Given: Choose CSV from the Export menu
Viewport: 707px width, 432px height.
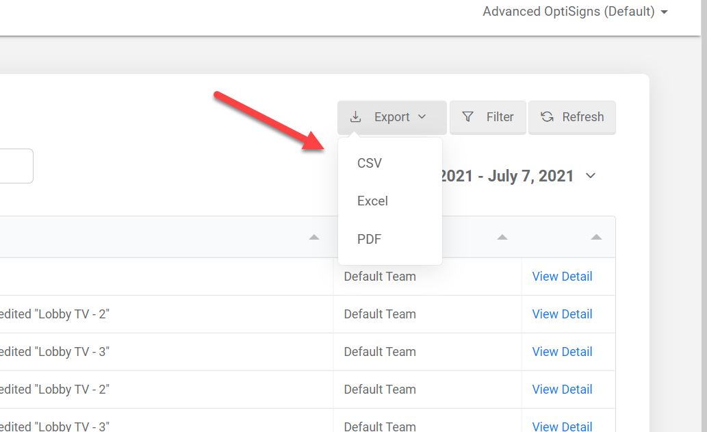Looking at the screenshot, I should pyautogui.click(x=370, y=163).
